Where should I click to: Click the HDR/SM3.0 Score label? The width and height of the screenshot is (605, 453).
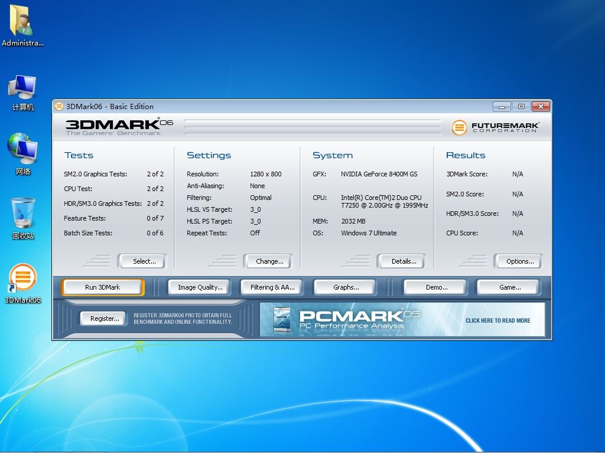pos(472,214)
